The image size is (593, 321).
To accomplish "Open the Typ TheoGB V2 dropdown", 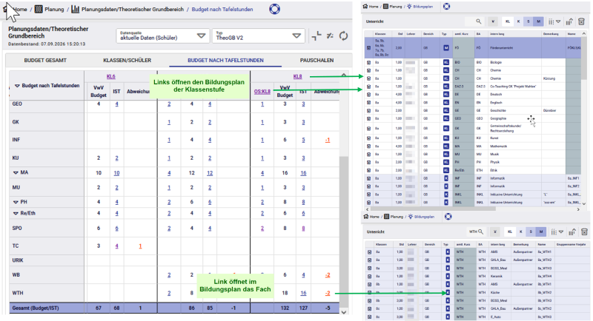I will [258, 36].
